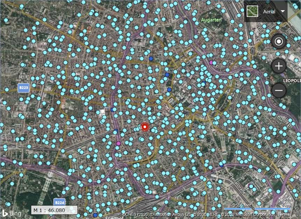
Task: Click the Augarten park label
Action: 211,20
